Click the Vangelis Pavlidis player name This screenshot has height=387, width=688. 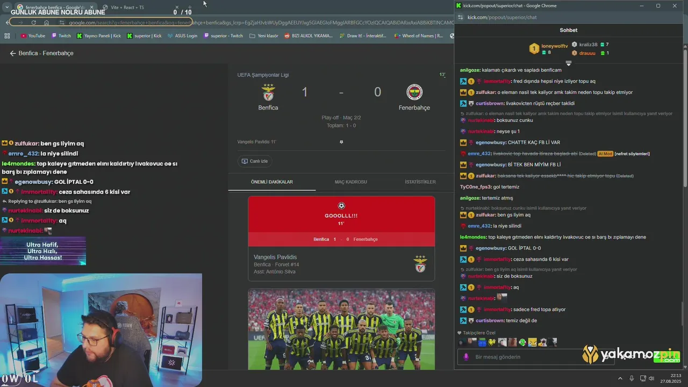pos(275,257)
